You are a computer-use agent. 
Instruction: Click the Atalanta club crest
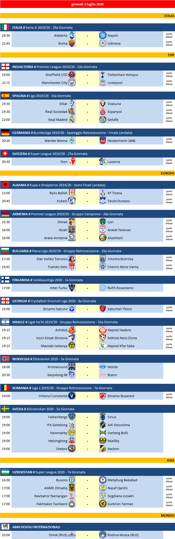[72, 35]
